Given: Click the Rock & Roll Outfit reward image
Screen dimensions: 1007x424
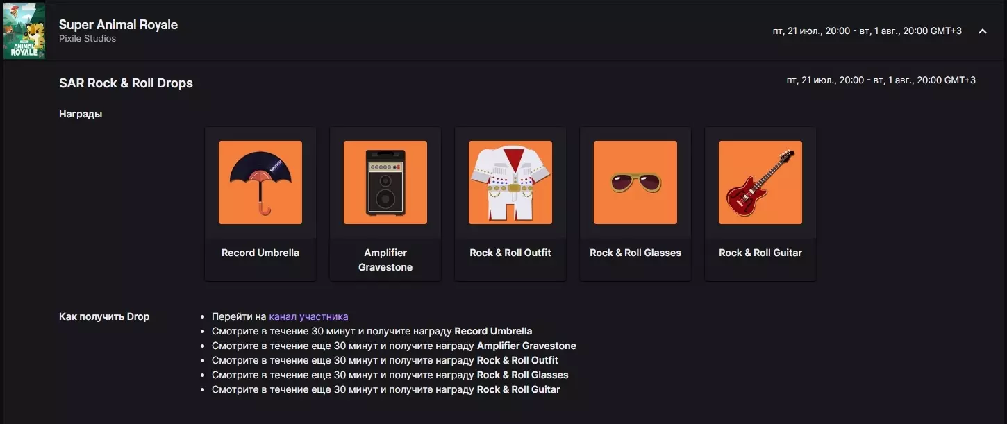Looking at the screenshot, I should tap(510, 183).
